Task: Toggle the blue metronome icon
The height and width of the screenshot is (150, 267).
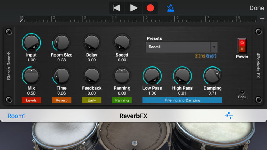Action: (171, 8)
